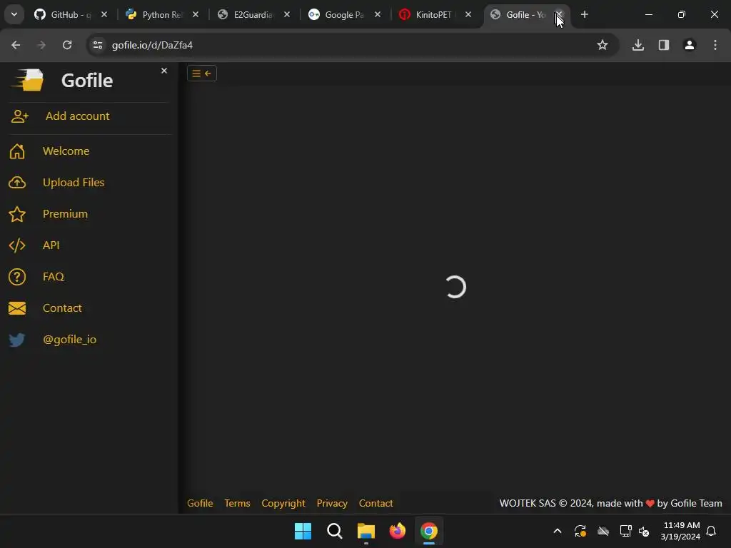The height and width of the screenshot is (548, 731).
Task: Click the API code brackets icon
Action: 17,245
